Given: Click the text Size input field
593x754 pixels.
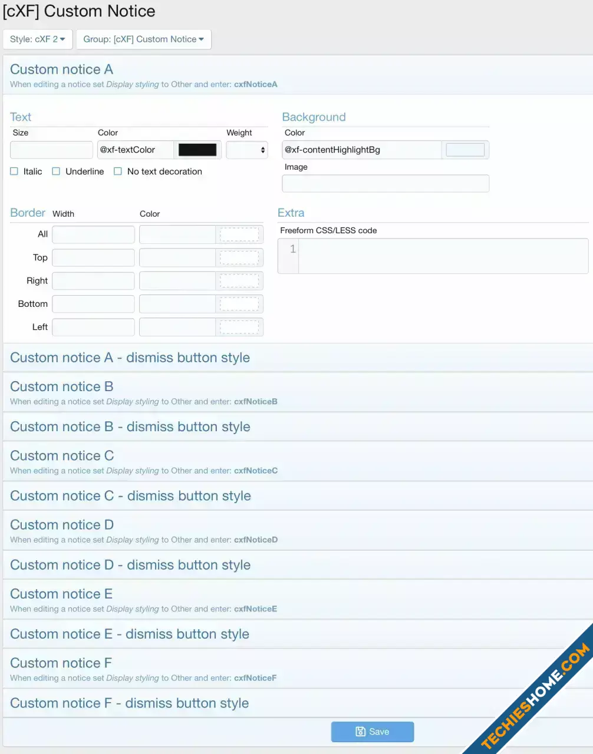Looking at the screenshot, I should pos(51,150).
